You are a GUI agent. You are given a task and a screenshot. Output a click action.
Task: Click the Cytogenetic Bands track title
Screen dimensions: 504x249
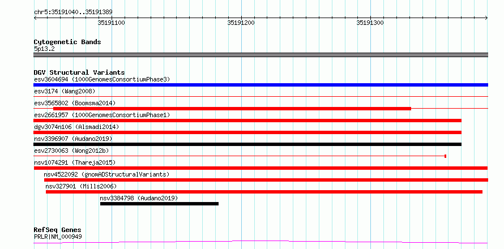point(67,42)
